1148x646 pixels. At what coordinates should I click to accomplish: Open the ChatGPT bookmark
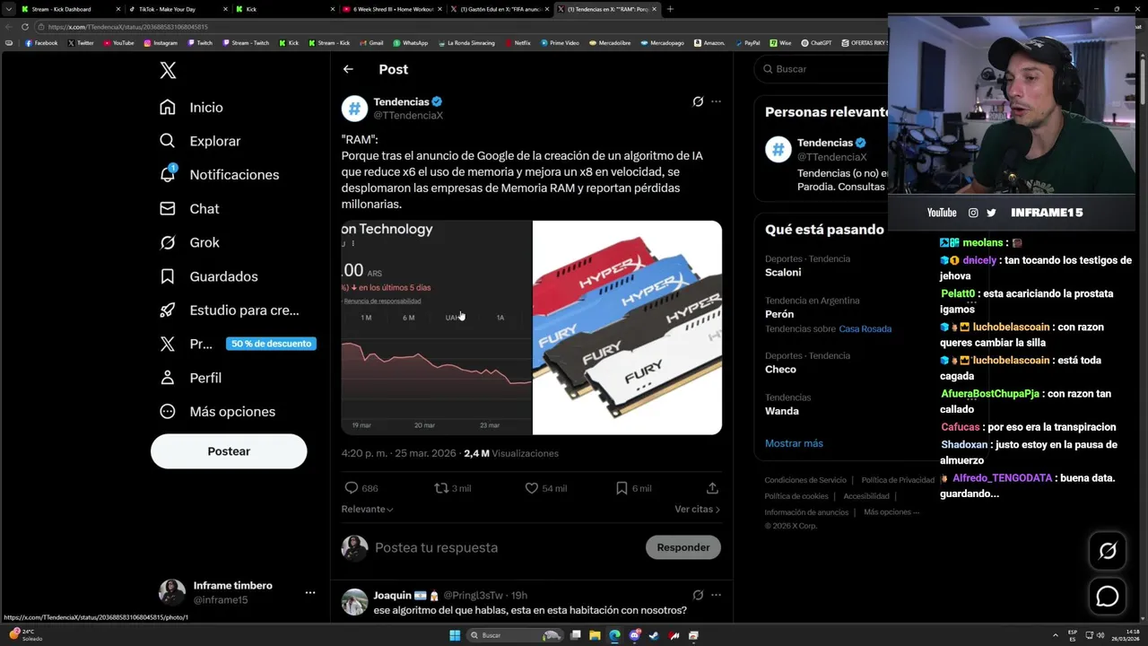click(816, 43)
